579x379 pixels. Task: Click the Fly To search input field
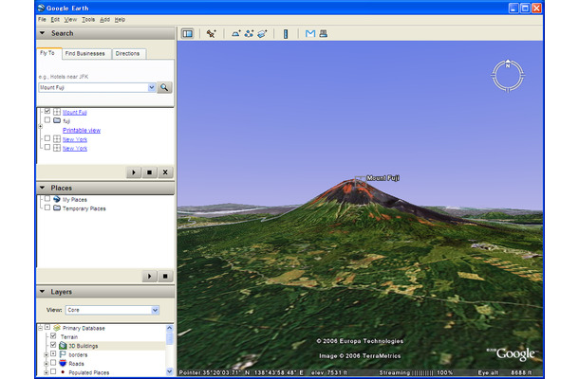[x=93, y=87]
